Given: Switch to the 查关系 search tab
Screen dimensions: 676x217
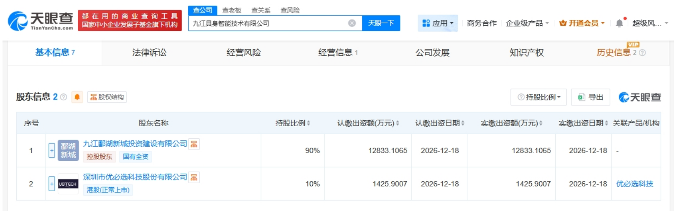Looking at the screenshot, I should (261, 10).
